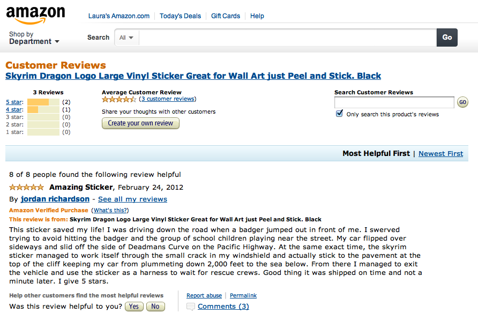Expand the Shop by Department menu
The width and height of the screenshot is (478, 328).
34,38
